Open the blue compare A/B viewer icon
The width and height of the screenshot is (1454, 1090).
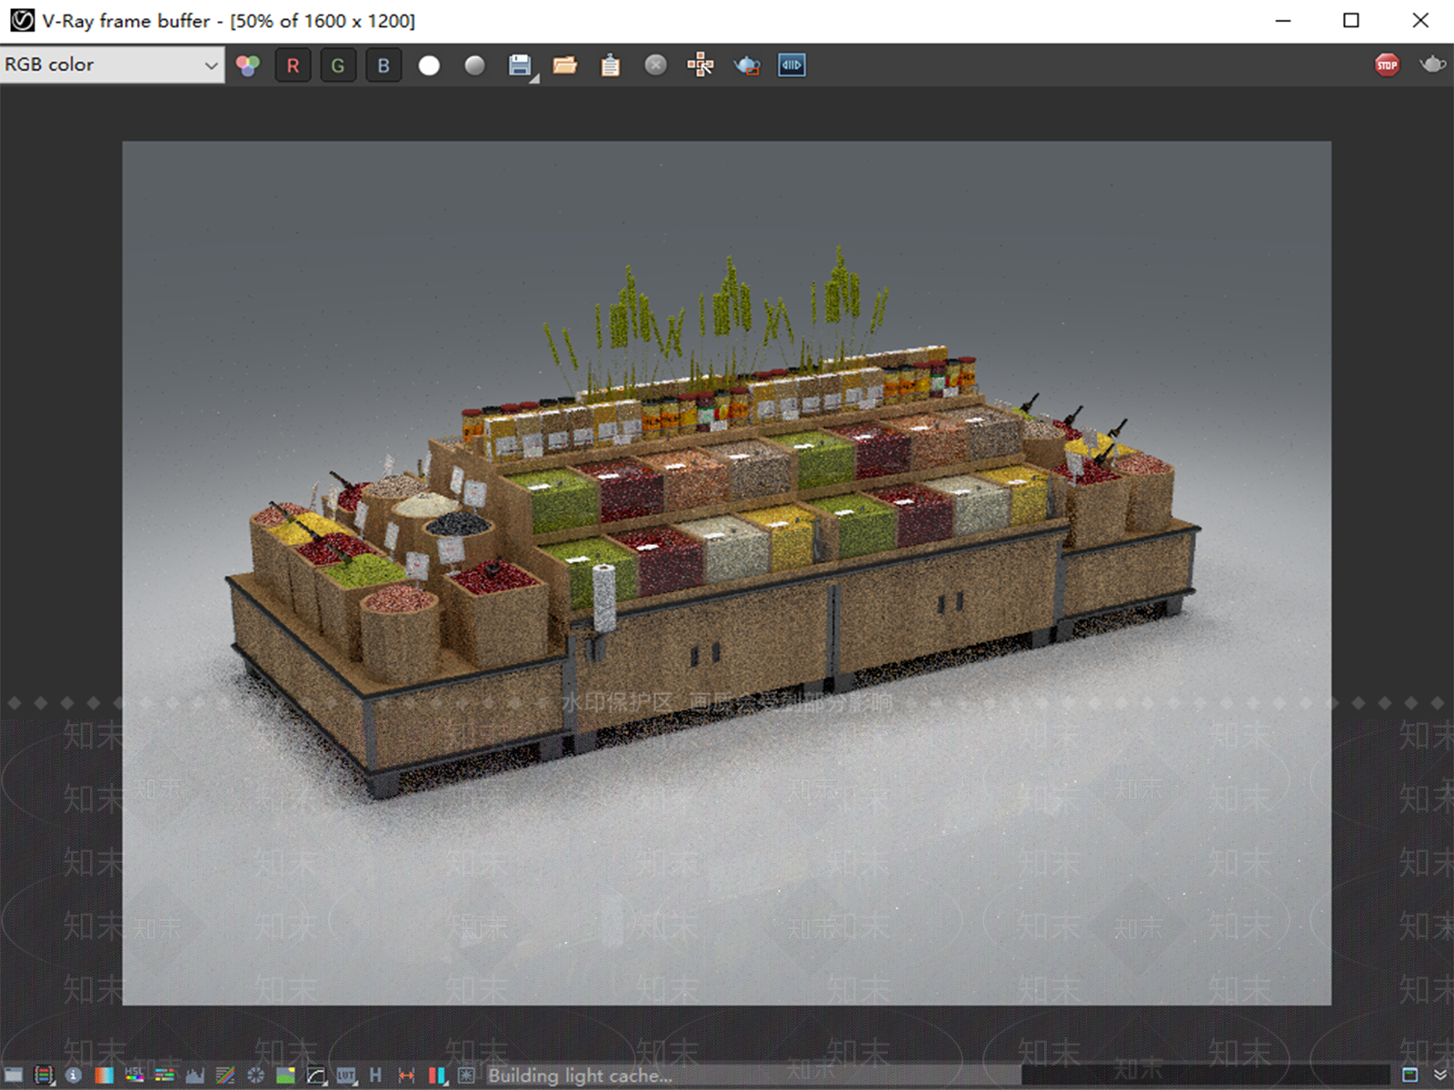[x=792, y=65]
